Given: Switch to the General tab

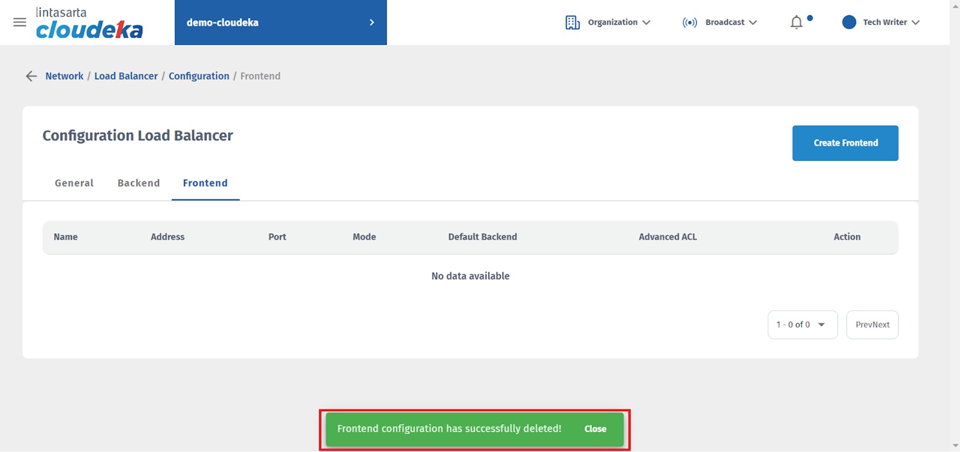Looking at the screenshot, I should (x=74, y=183).
